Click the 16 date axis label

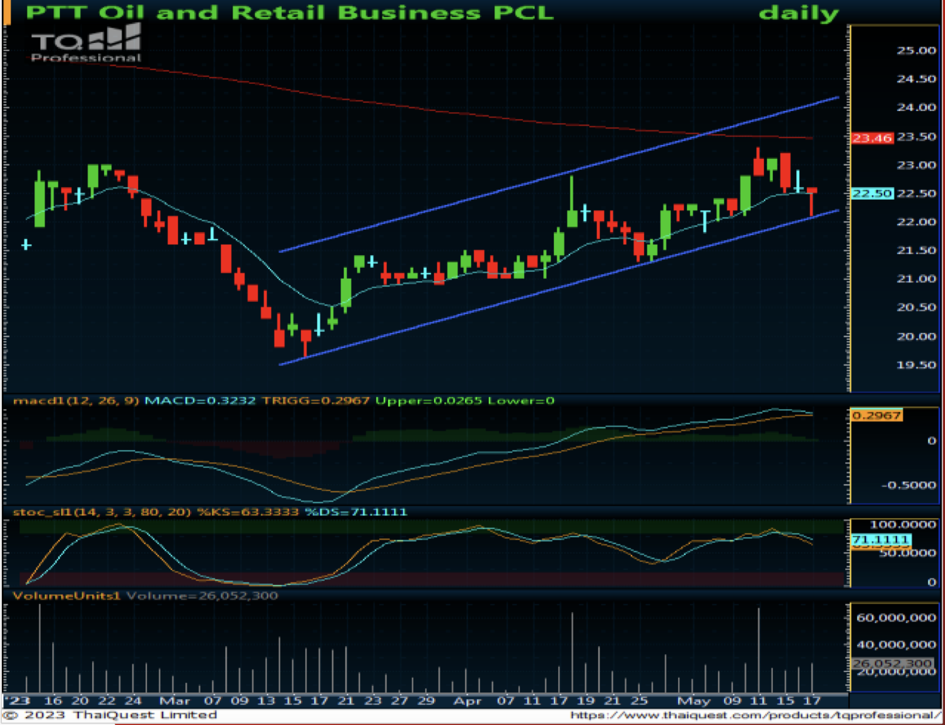pyautogui.click(x=53, y=701)
